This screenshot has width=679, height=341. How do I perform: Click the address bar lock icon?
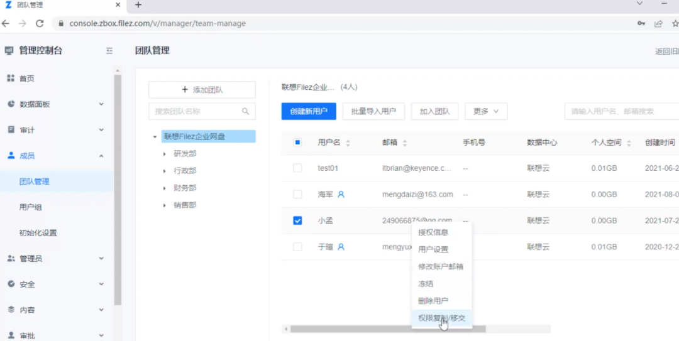(x=60, y=23)
